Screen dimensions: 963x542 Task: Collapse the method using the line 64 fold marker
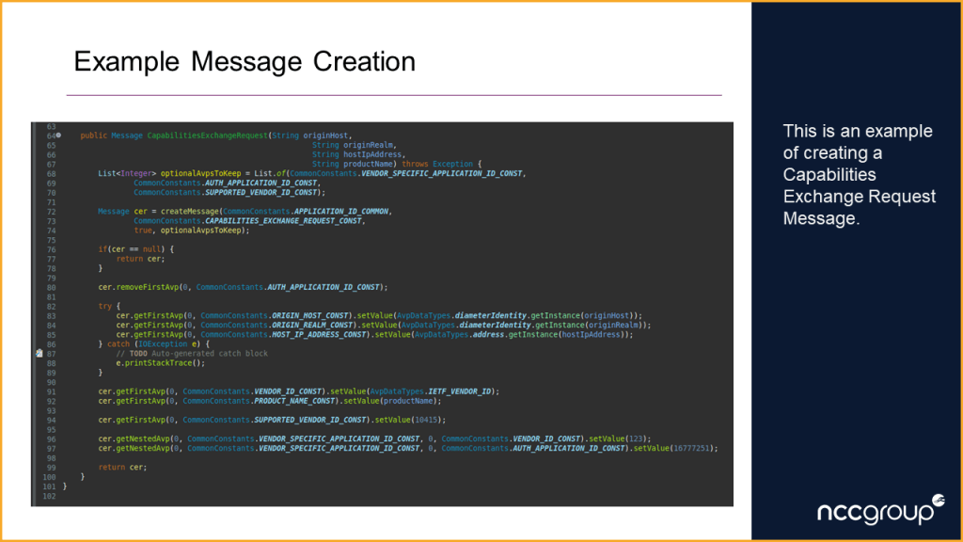click(x=58, y=135)
